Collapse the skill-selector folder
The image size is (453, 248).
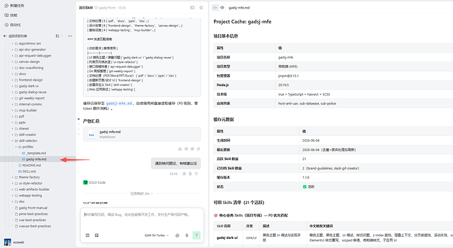coord(12,141)
